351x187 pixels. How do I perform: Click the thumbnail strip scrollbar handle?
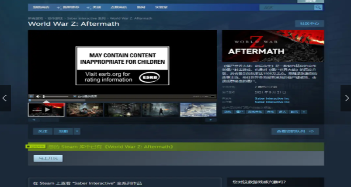coord(49,120)
